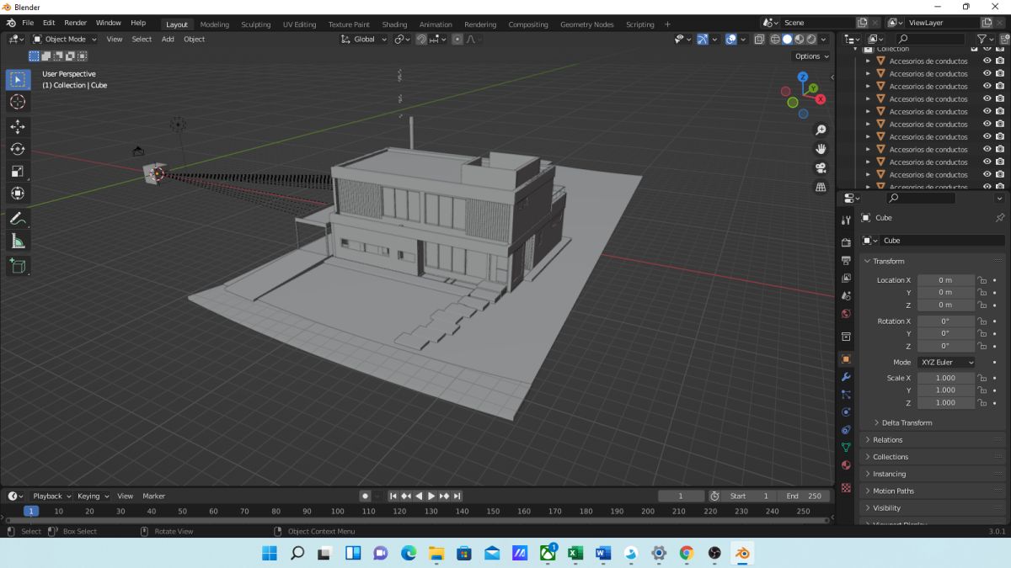Open the File menu

click(x=28, y=23)
